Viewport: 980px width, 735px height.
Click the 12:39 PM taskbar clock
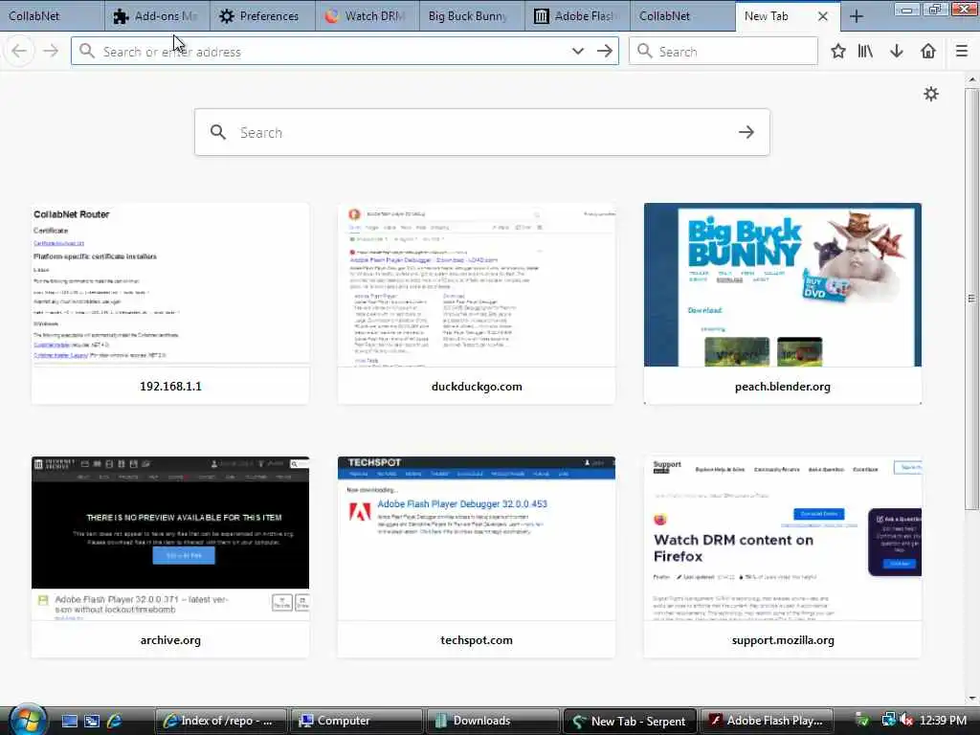tap(943, 721)
